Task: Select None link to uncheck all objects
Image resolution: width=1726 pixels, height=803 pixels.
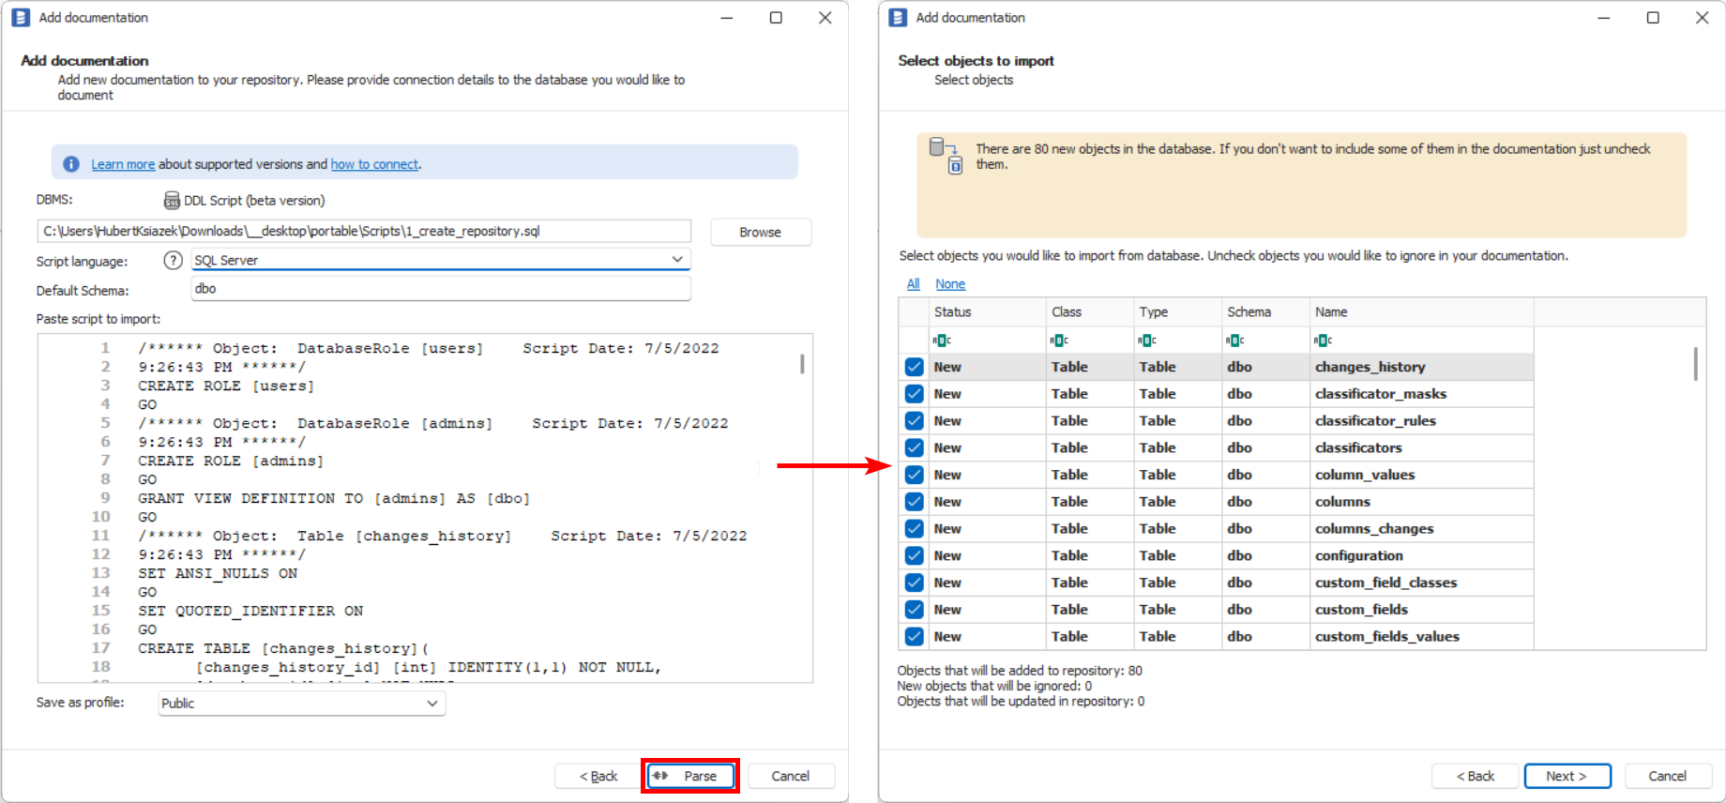Action: (x=949, y=284)
